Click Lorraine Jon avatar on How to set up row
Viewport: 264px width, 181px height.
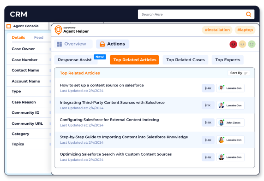pos(221,88)
